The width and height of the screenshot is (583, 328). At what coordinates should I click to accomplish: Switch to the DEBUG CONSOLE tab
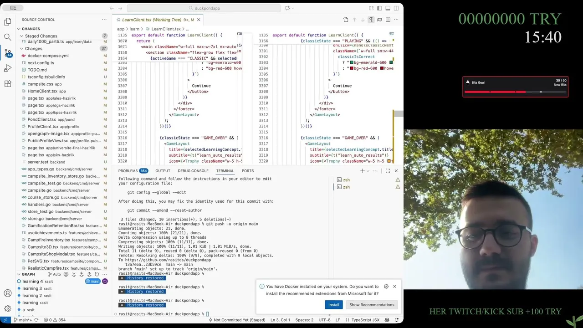[x=193, y=171]
